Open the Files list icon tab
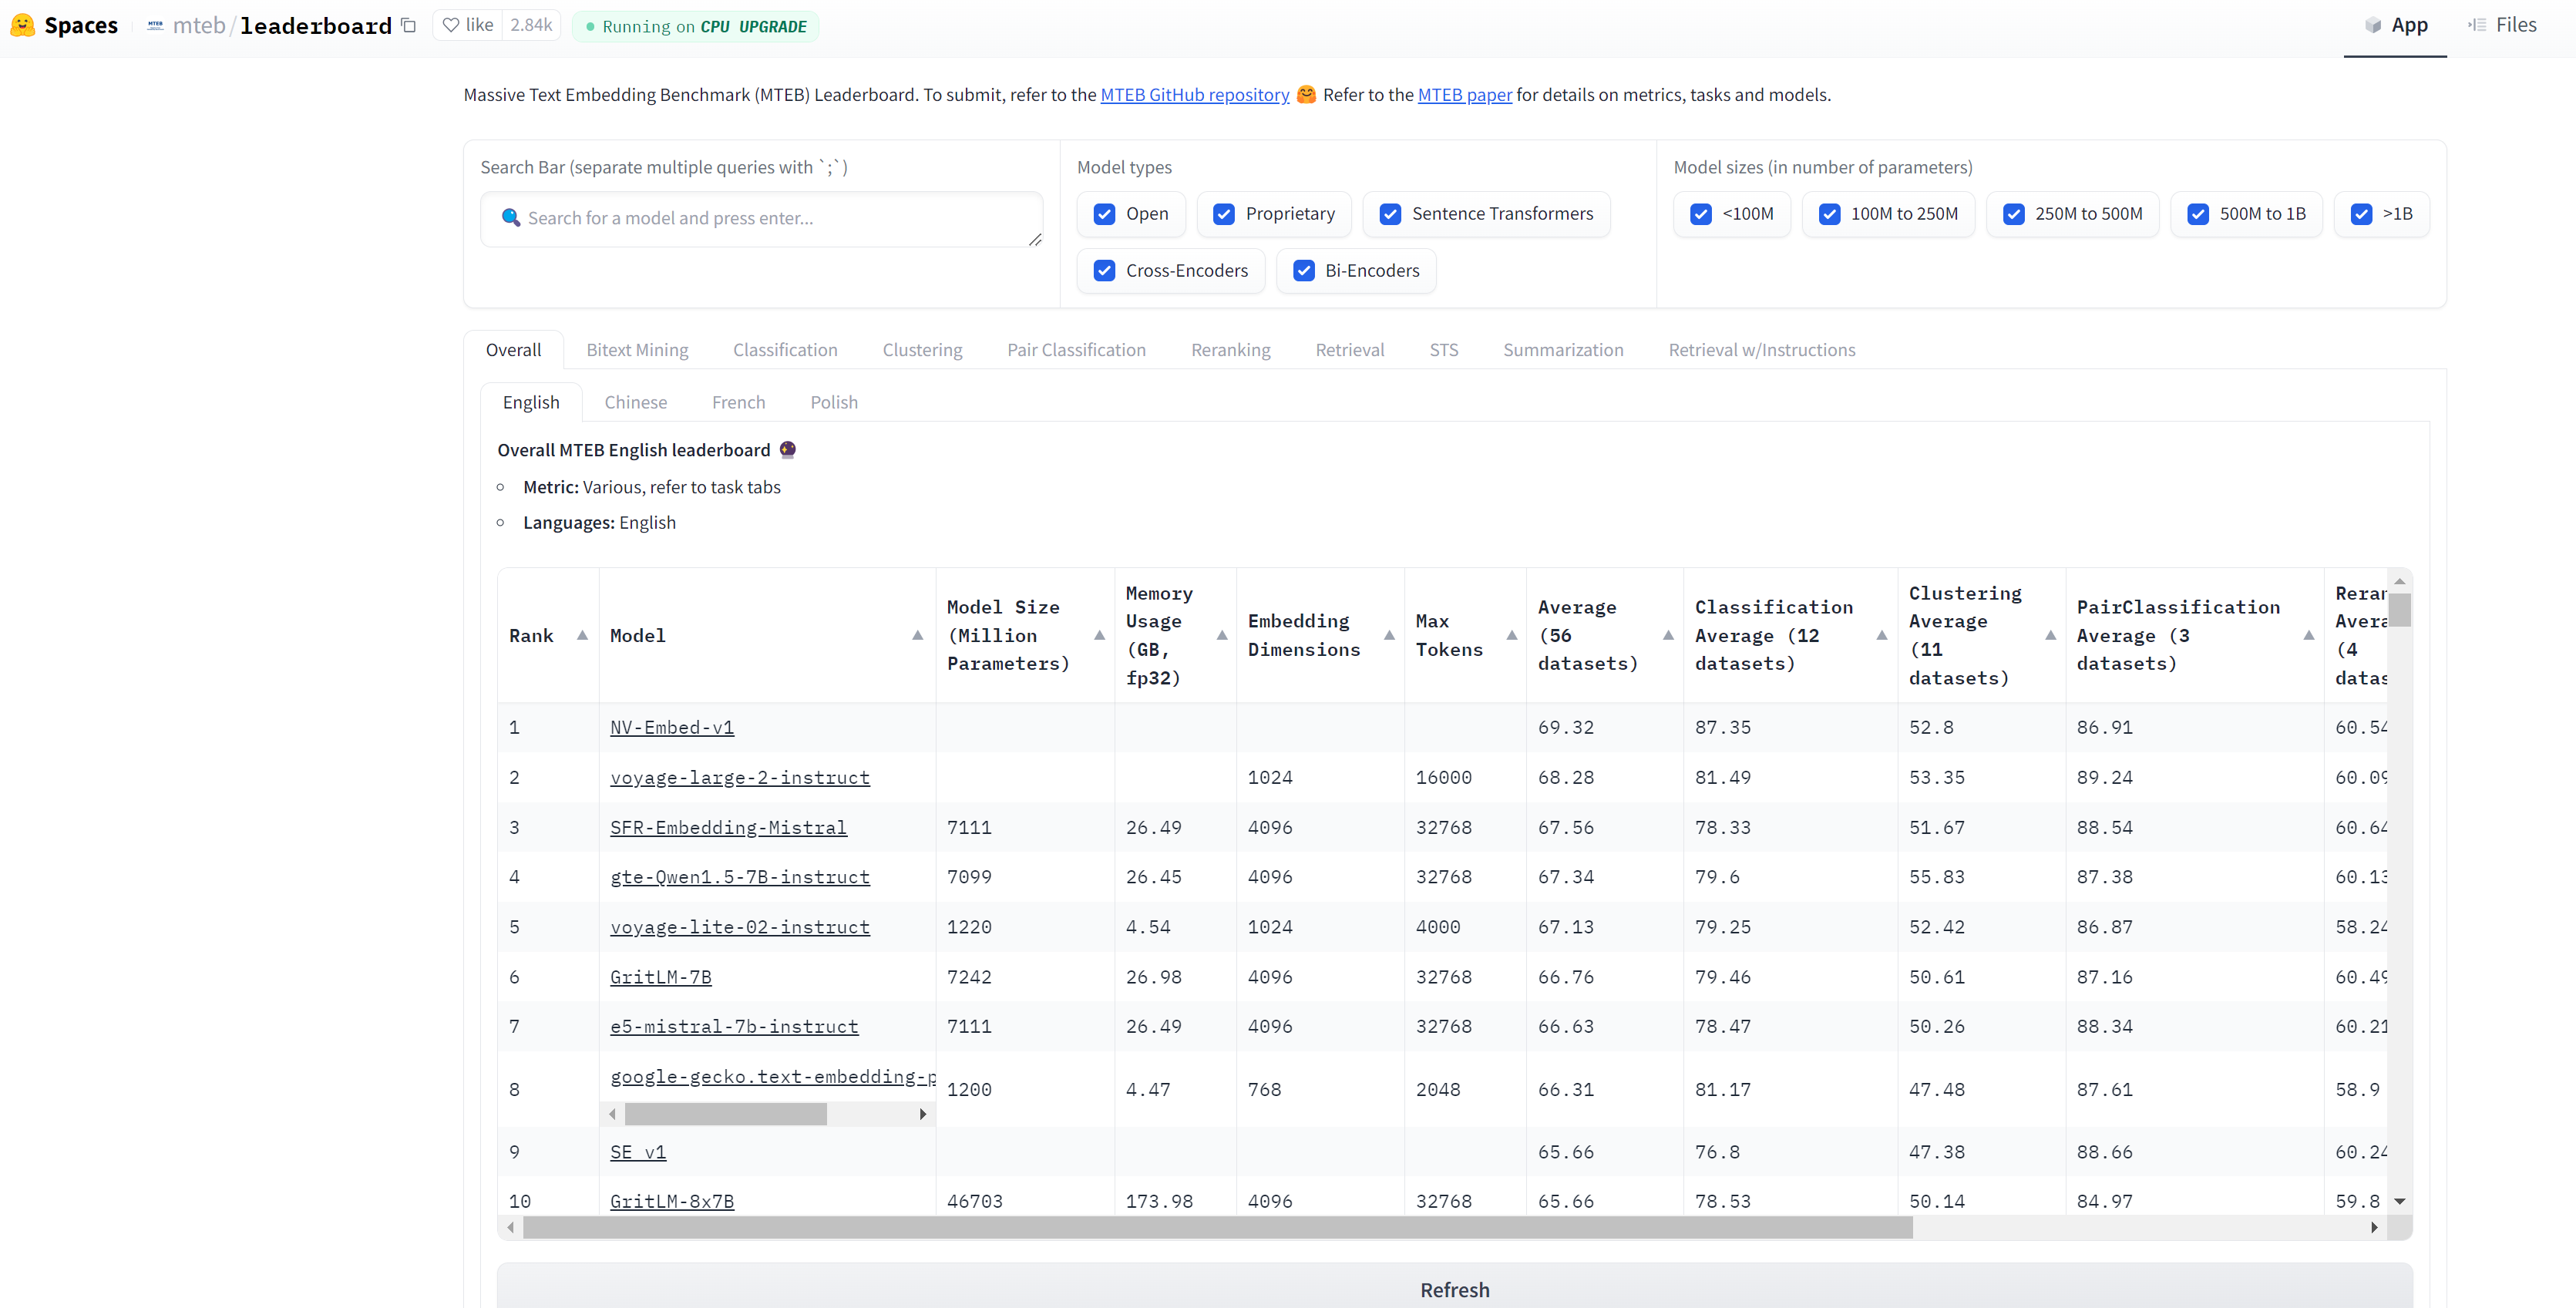This screenshot has height=1308, width=2576. 2477,25
